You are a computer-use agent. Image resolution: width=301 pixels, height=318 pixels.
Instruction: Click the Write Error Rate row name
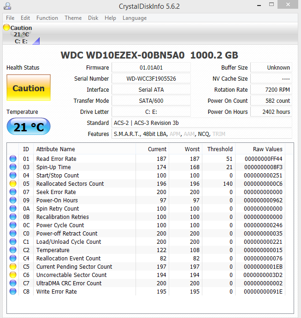pos(57,291)
